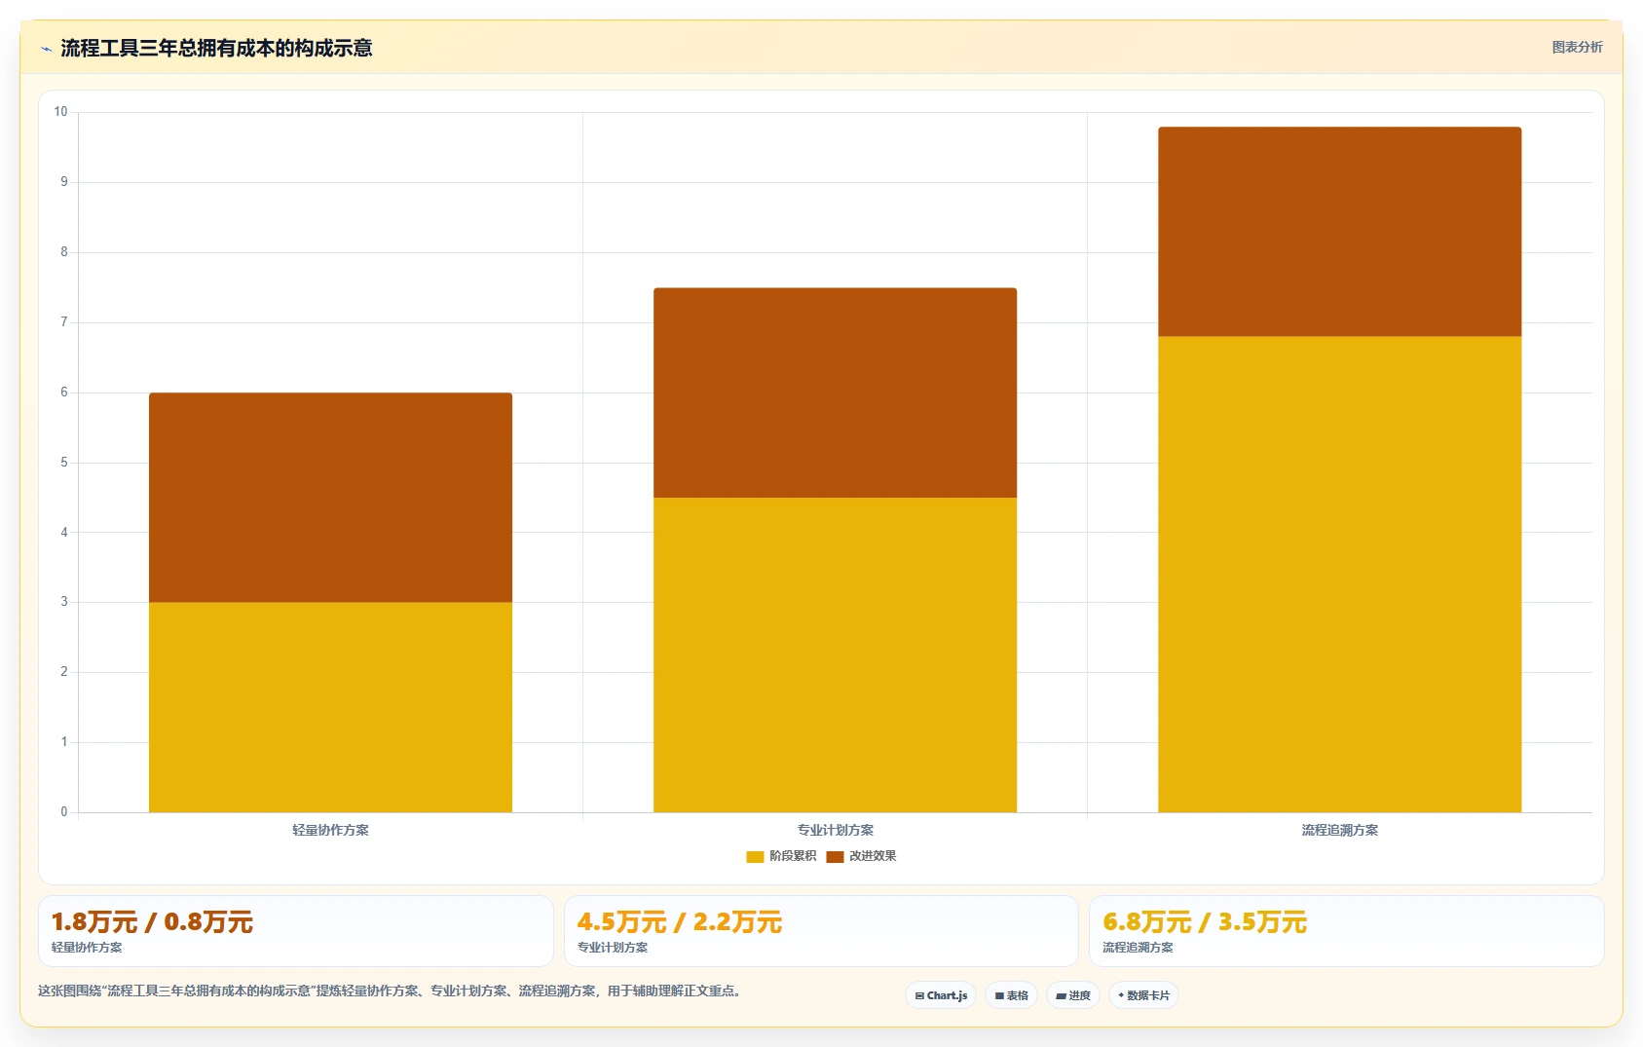Viewport: 1643px width, 1047px height.
Task: Click the 轻量协作方案 x-axis label
Action: 330,830
